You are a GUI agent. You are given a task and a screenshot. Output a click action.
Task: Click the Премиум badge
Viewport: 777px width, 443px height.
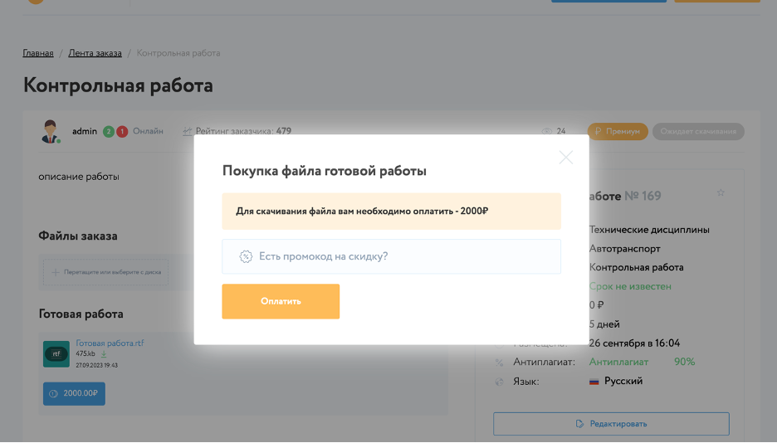pos(618,131)
